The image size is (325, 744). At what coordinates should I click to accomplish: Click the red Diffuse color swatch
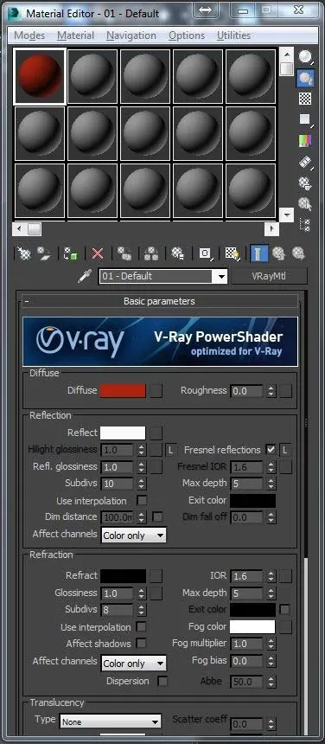click(x=124, y=390)
